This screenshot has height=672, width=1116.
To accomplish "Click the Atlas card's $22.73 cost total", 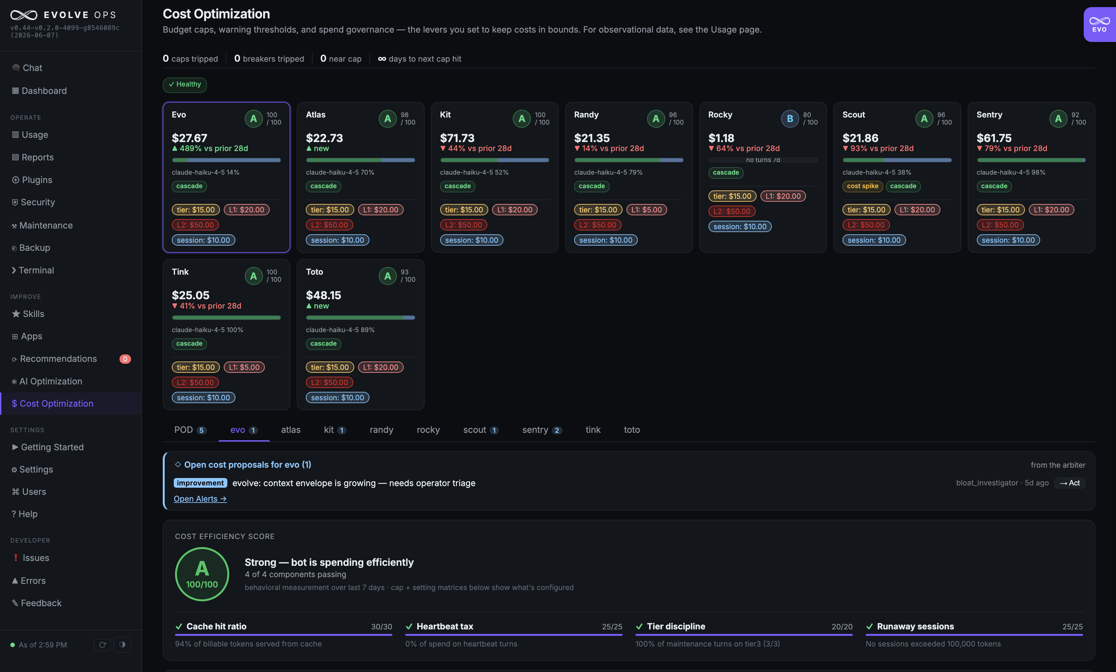I will (324, 138).
